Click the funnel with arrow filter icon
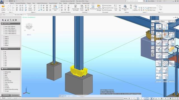The image size is (179, 100). click(x=165, y=27)
